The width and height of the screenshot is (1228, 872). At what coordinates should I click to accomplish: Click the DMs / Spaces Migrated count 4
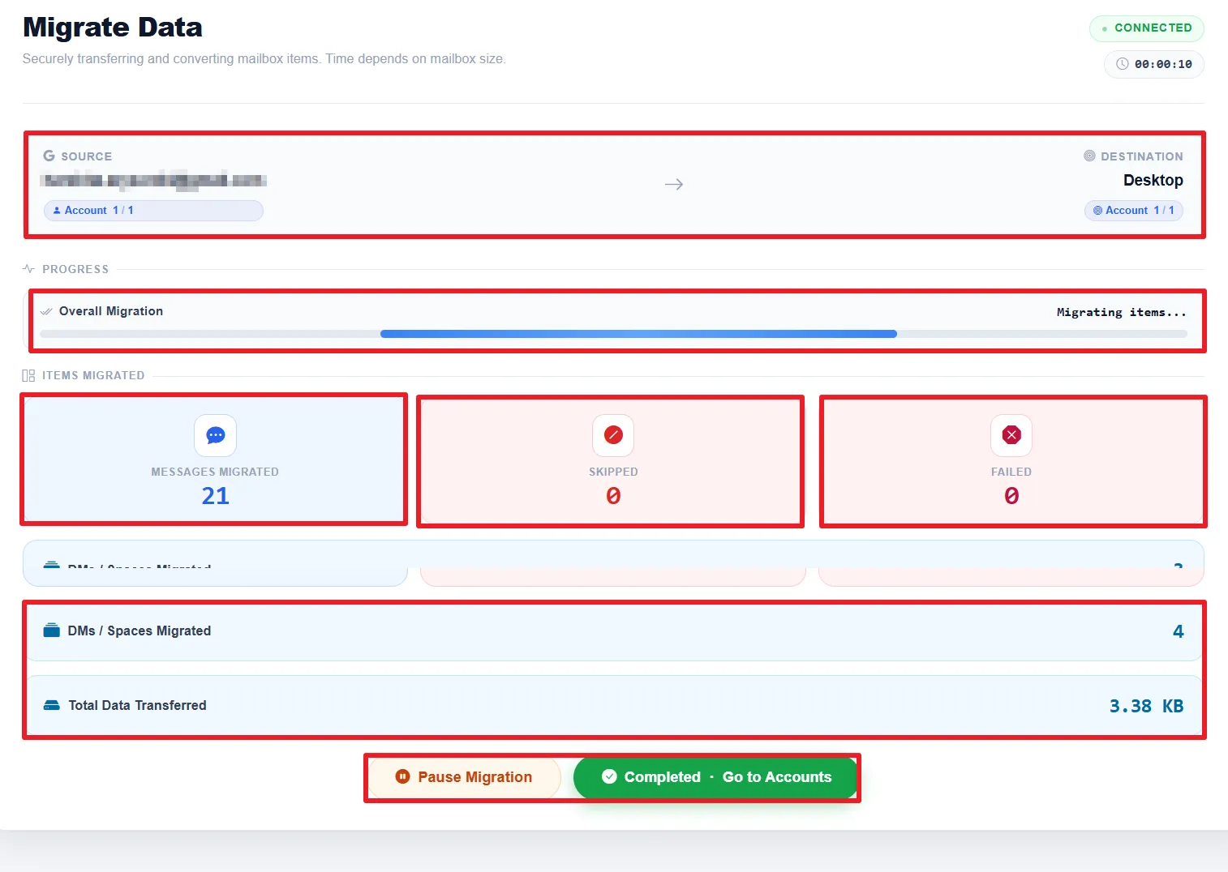[x=1179, y=631]
